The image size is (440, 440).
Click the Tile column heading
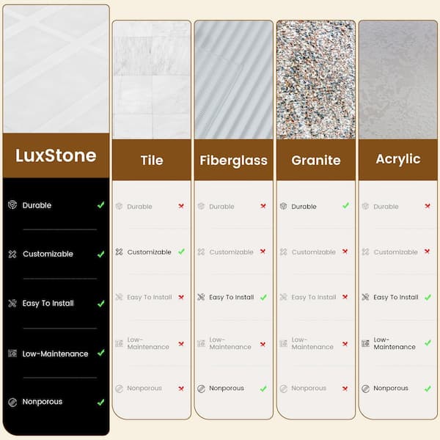(x=152, y=161)
